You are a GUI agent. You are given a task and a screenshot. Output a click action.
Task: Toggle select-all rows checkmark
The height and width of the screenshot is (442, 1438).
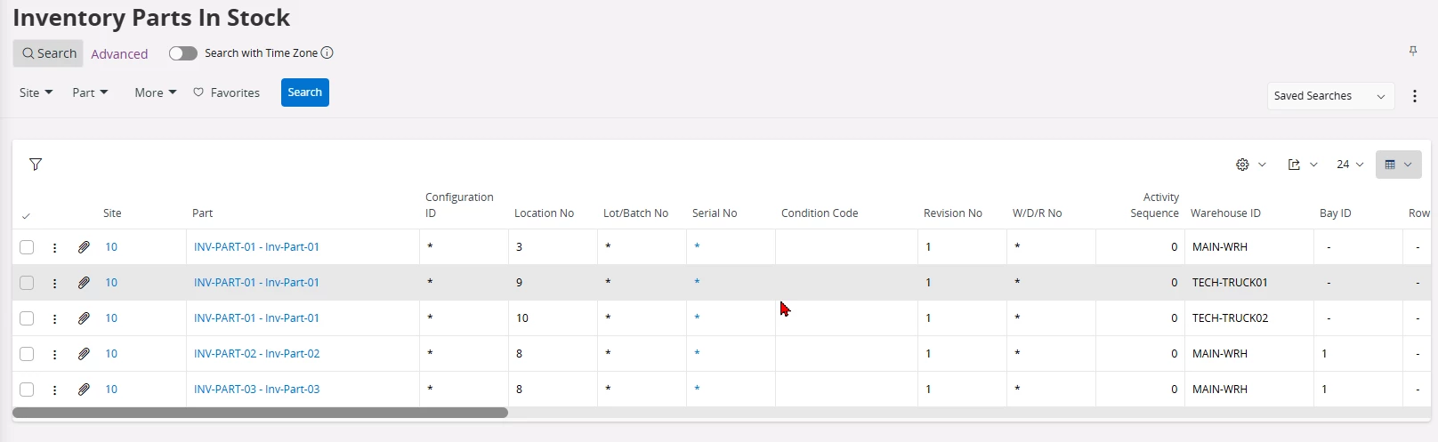pyautogui.click(x=26, y=215)
